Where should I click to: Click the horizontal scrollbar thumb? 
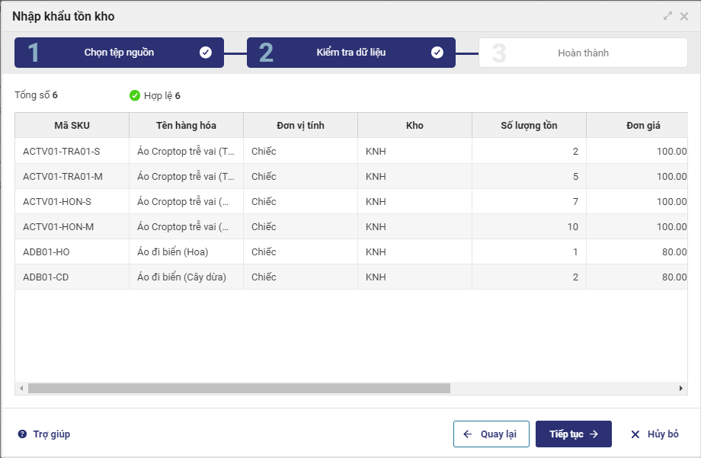pyautogui.click(x=239, y=388)
